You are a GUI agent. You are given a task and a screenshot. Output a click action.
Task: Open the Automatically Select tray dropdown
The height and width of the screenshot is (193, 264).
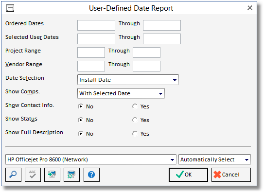point(214,159)
